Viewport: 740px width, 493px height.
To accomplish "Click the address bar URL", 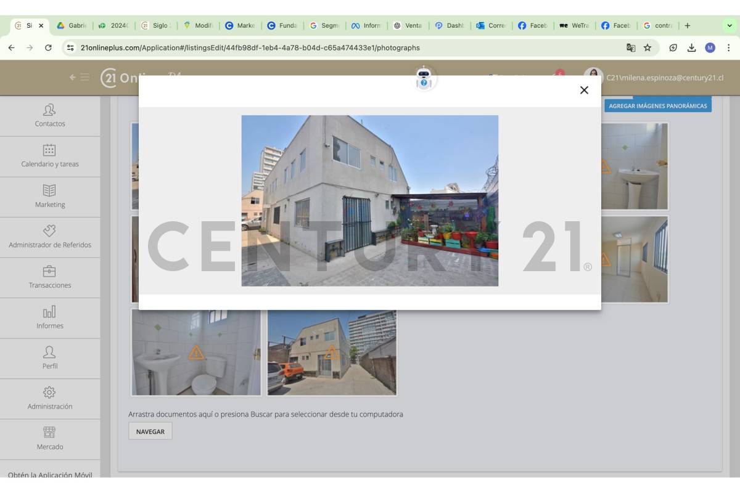I will [250, 47].
